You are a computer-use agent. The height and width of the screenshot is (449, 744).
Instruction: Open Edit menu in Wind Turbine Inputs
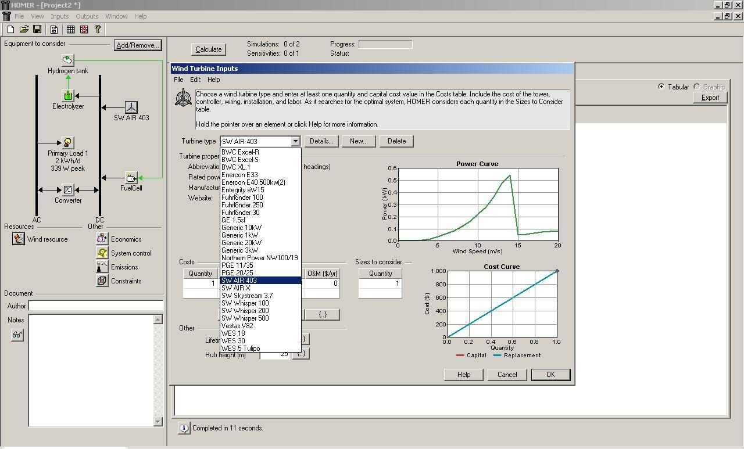click(x=195, y=80)
